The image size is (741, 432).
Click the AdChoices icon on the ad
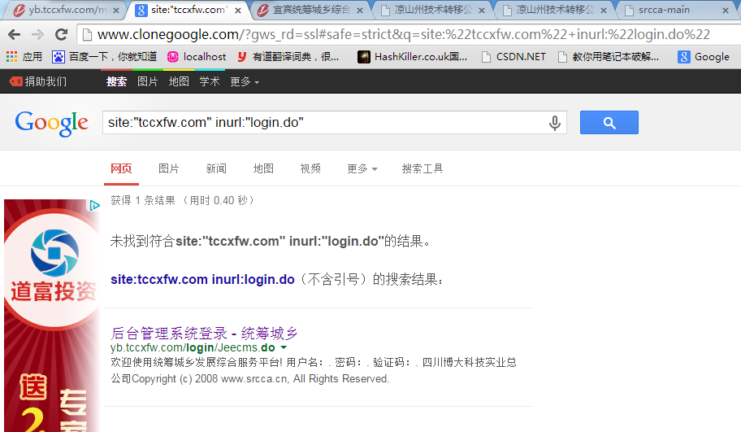tap(94, 205)
